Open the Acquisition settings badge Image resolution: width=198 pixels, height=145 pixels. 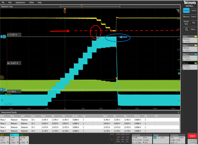177,139
